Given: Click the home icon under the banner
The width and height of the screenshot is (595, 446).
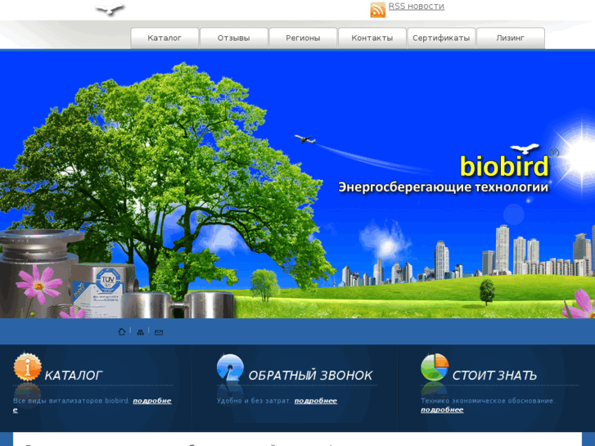Looking at the screenshot, I should point(122,331).
